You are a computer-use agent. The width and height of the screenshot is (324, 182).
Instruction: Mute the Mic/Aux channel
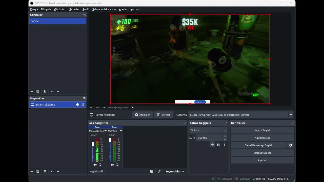coord(112,165)
